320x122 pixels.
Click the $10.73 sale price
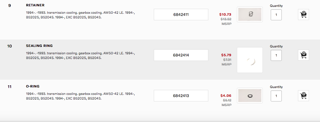225,15
